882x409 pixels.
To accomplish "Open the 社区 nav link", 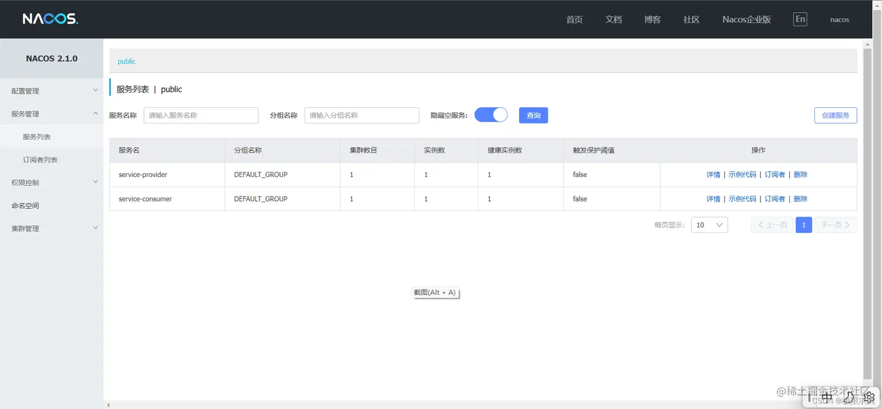I will (691, 19).
